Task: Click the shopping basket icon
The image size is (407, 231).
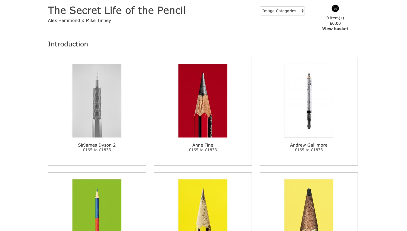Action: [335, 9]
